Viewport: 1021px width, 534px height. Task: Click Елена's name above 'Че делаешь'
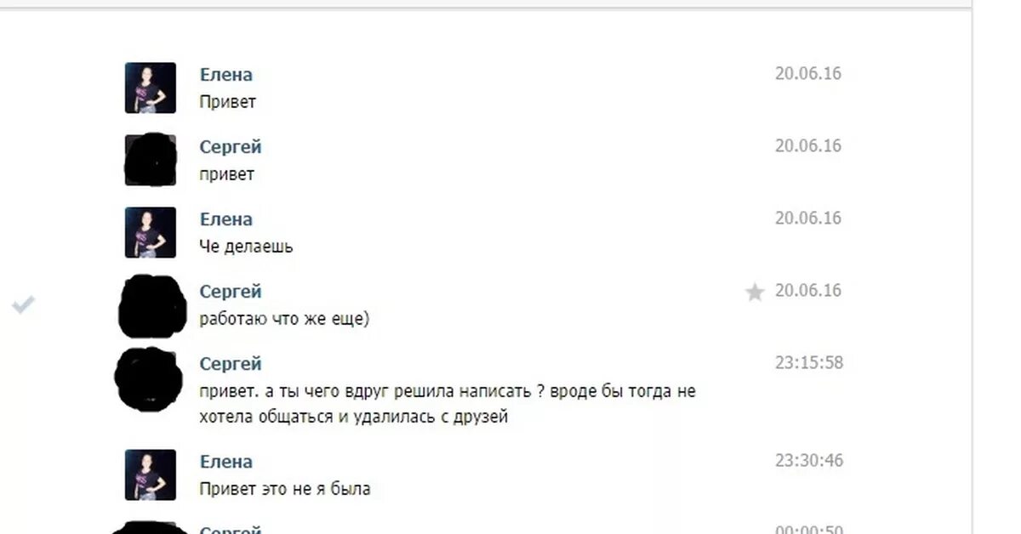tap(226, 219)
